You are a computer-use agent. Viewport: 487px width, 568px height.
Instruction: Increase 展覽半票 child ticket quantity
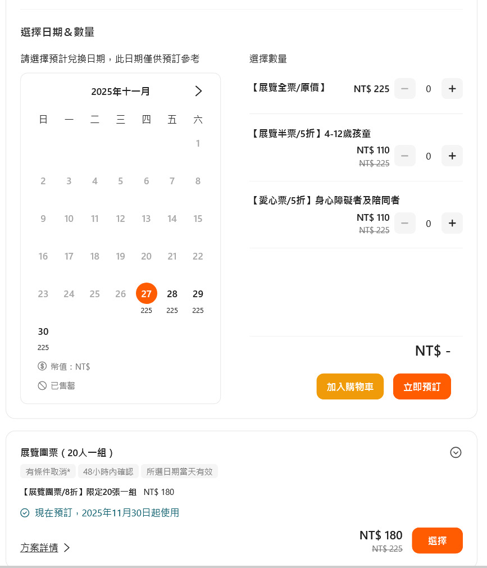452,156
